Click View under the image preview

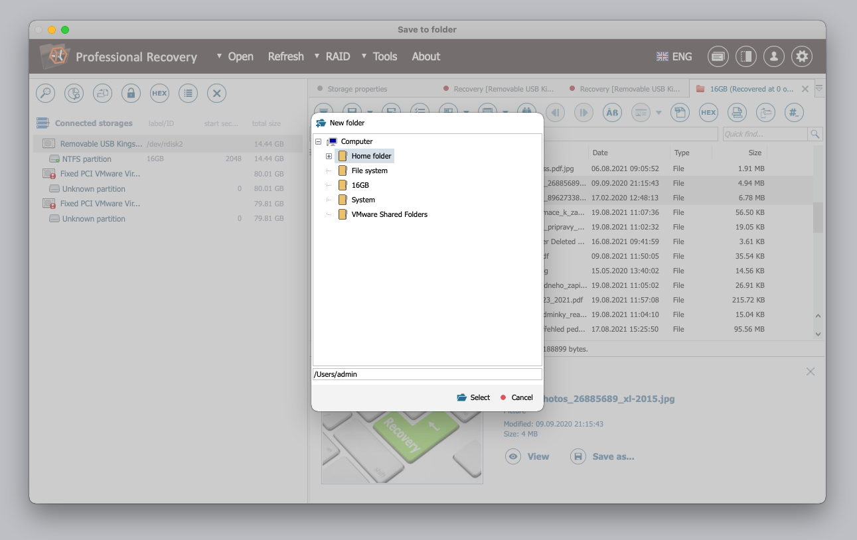click(x=528, y=456)
